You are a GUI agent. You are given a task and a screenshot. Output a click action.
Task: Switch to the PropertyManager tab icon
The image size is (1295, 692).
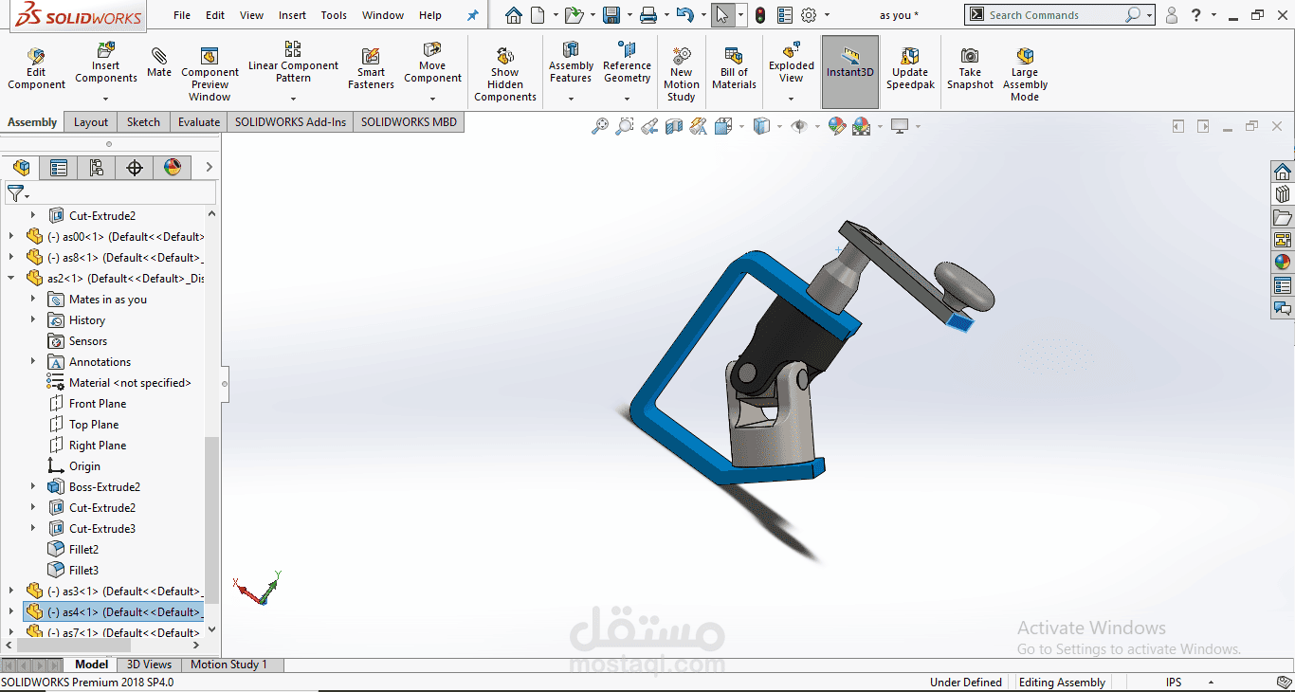(59, 168)
